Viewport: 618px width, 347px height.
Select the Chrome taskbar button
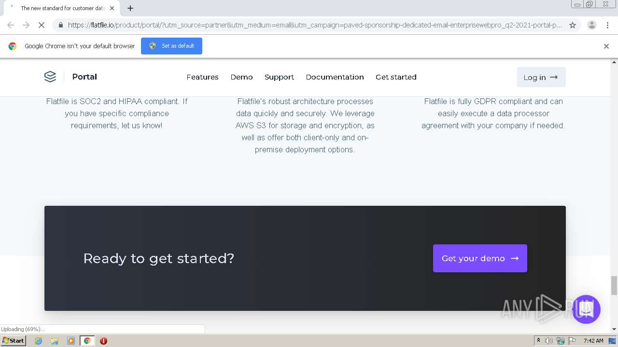87,341
